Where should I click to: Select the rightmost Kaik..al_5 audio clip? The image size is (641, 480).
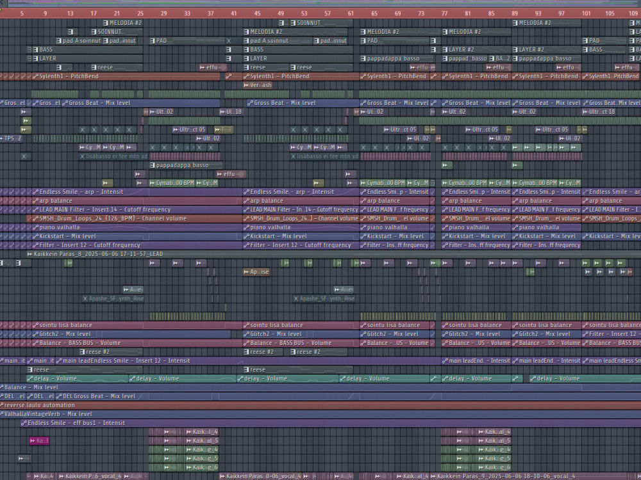494,441
